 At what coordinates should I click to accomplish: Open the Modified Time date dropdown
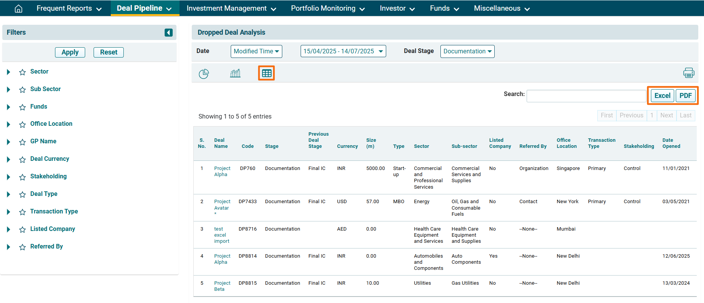pyautogui.click(x=256, y=51)
